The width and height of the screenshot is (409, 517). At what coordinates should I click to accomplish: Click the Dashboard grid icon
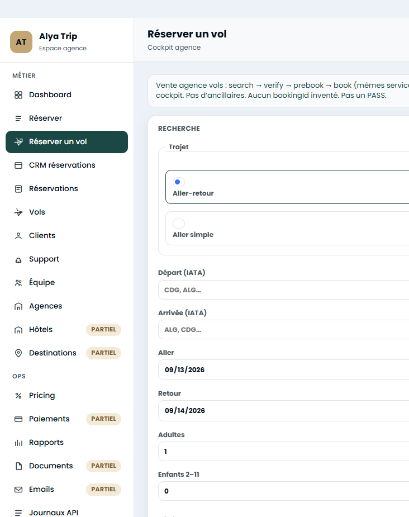[18, 95]
